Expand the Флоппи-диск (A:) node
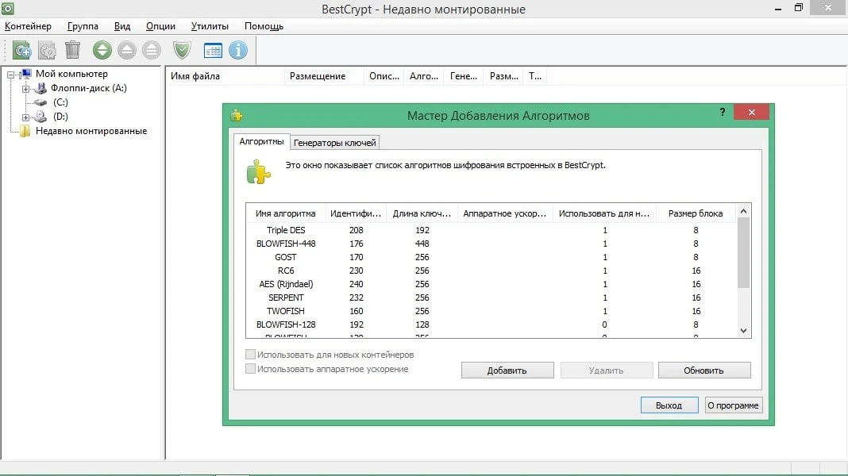The image size is (848, 476). (x=25, y=88)
